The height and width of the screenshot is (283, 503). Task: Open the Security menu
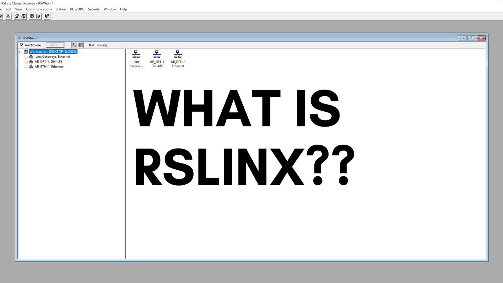point(94,9)
